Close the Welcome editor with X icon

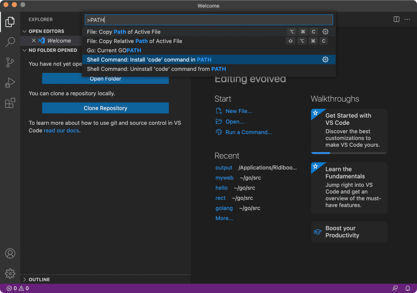click(x=34, y=41)
